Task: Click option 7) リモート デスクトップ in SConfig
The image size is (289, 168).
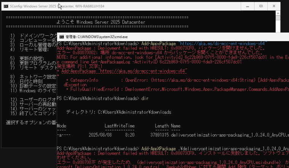Action: click(x=34, y=68)
